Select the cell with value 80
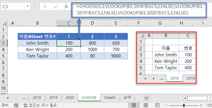The image size is (212, 108). (x=92, y=56)
